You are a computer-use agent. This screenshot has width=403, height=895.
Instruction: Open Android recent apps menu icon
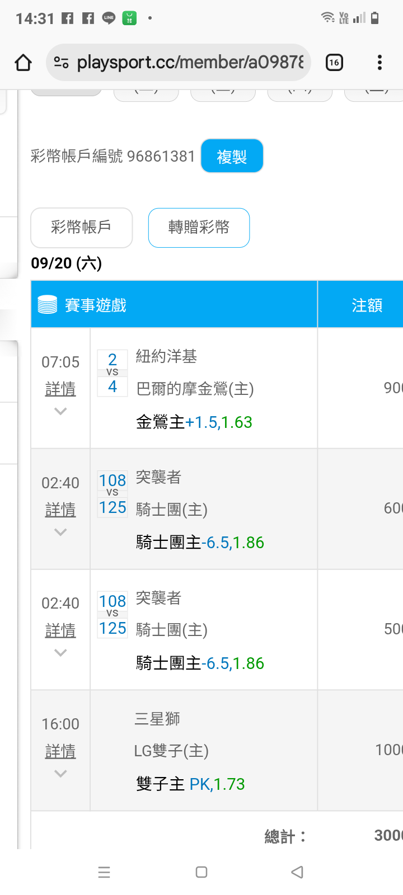pyautogui.click(x=104, y=872)
